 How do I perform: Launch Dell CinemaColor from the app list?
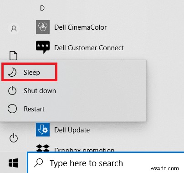[x=81, y=27]
